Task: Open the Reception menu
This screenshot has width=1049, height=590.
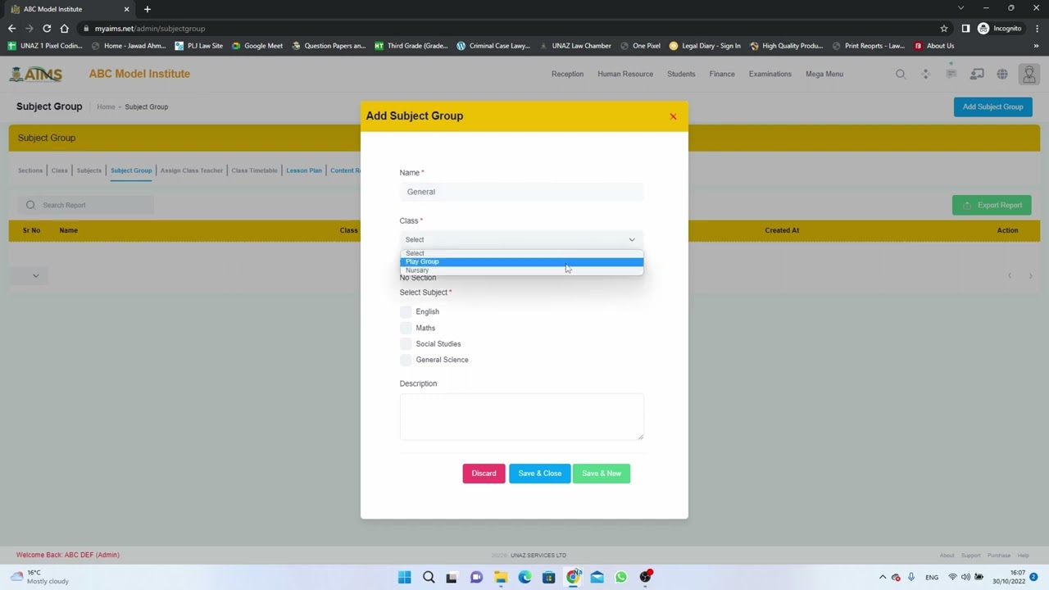Action: 567,74
